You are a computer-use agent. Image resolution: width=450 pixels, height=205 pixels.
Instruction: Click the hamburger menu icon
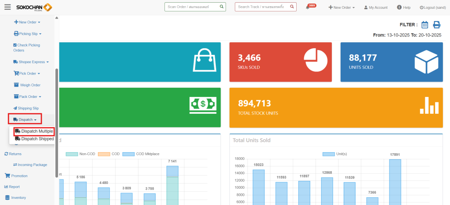pyautogui.click(x=7, y=7)
